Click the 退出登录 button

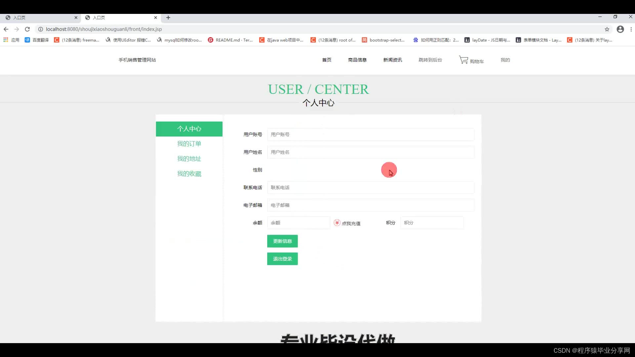coord(282,259)
